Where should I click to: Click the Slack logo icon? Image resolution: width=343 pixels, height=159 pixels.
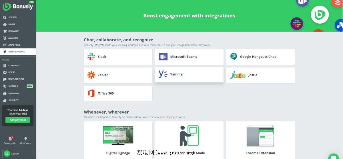pos(91,57)
